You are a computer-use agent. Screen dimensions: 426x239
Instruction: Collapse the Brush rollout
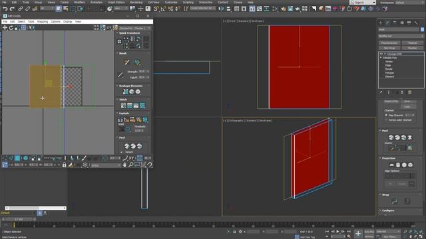point(122,53)
